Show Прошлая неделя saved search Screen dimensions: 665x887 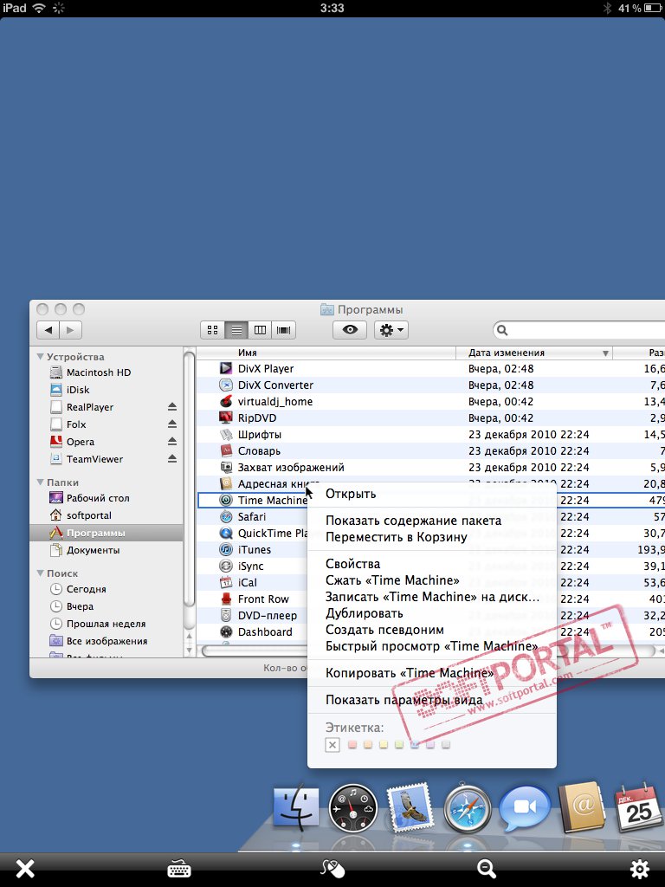click(x=106, y=624)
